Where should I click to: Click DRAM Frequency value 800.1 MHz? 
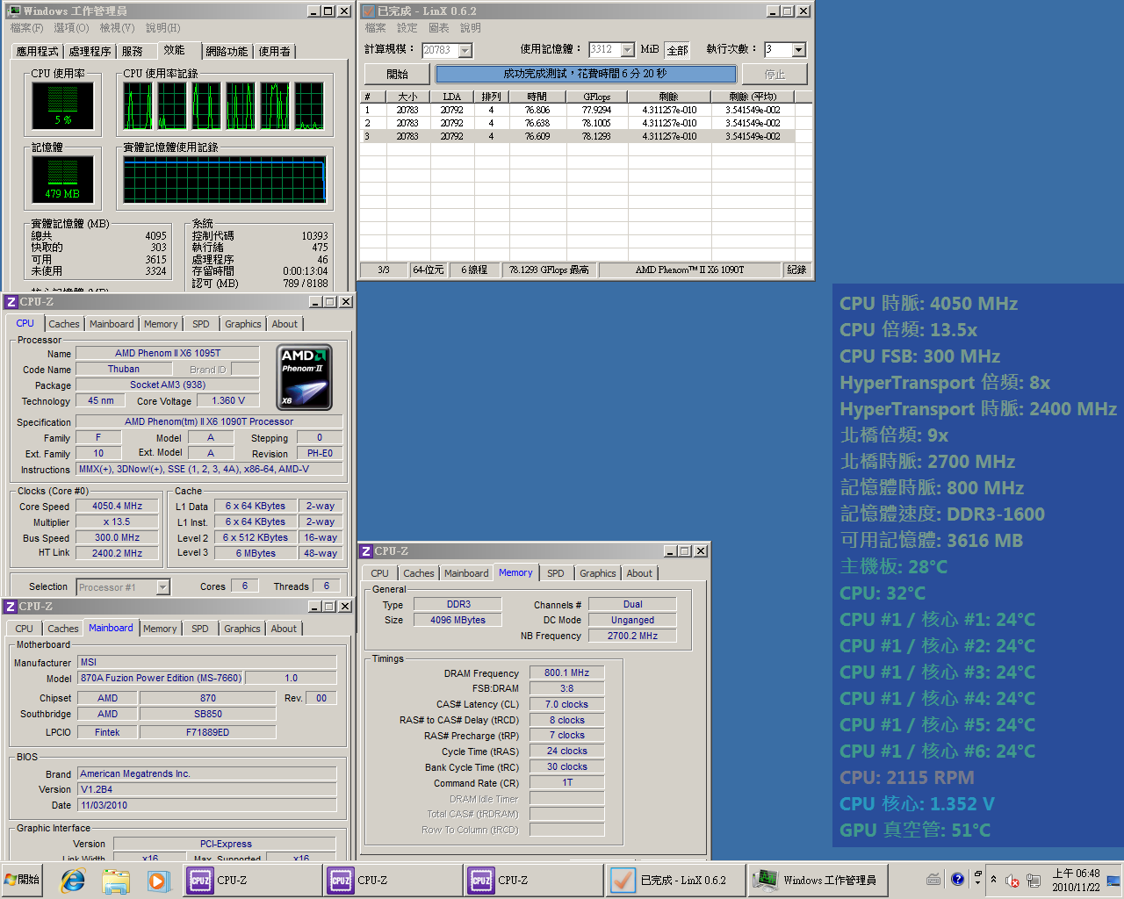tap(566, 673)
